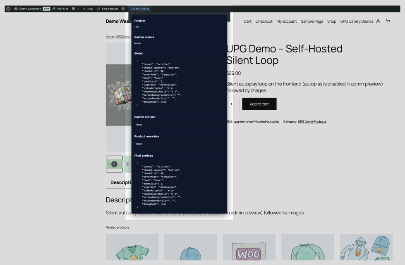Click Edit product in the admin bar

click(x=108, y=9)
